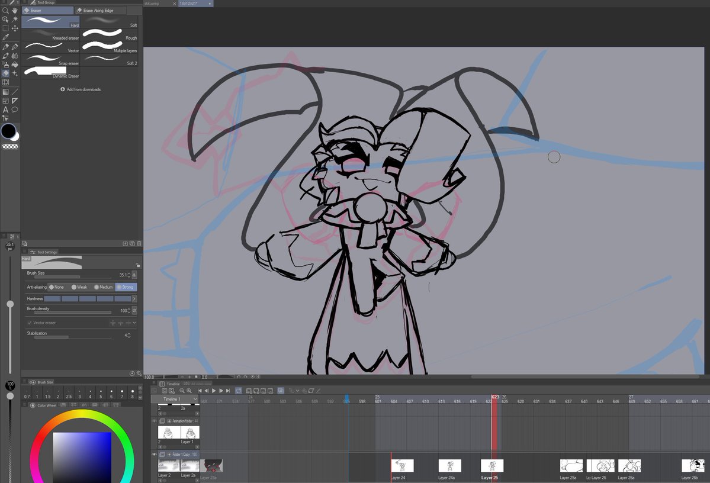Select the Ruler tool
The height and width of the screenshot is (483, 710).
click(15, 101)
